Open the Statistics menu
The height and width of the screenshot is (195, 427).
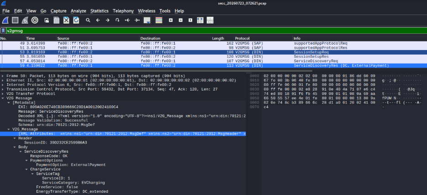(x=99, y=11)
